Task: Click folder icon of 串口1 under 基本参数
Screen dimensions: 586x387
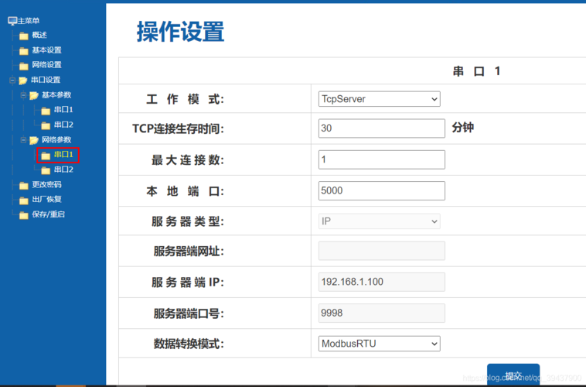Action: 46,111
